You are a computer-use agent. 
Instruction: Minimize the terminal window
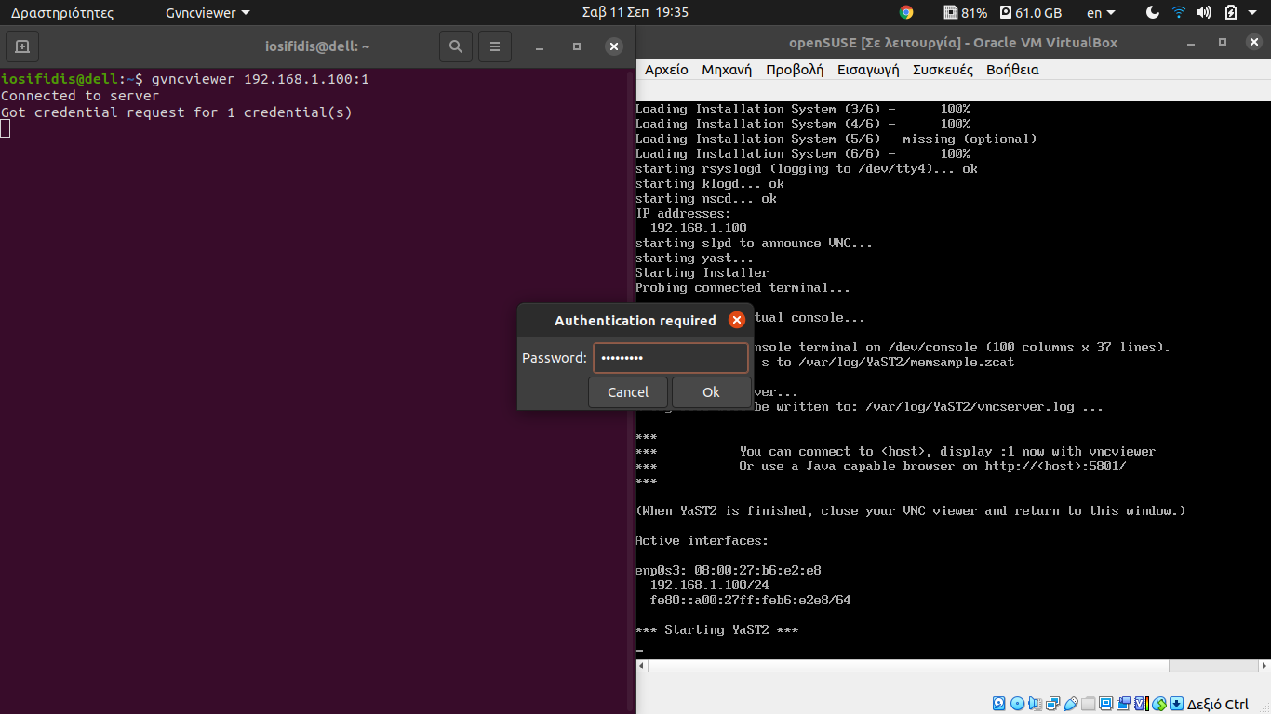click(x=539, y=46)
